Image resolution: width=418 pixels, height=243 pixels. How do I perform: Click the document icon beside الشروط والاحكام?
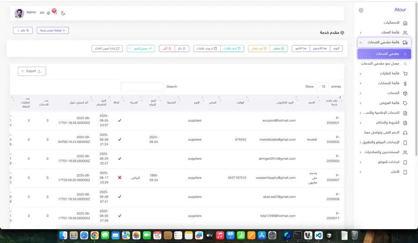[405, 123]
